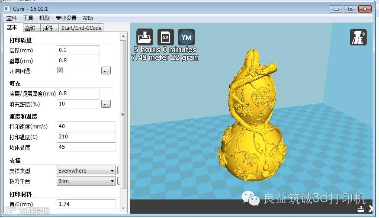Click the YM share icon
Screen dimensions: 379x218
[x=186, y=37]
